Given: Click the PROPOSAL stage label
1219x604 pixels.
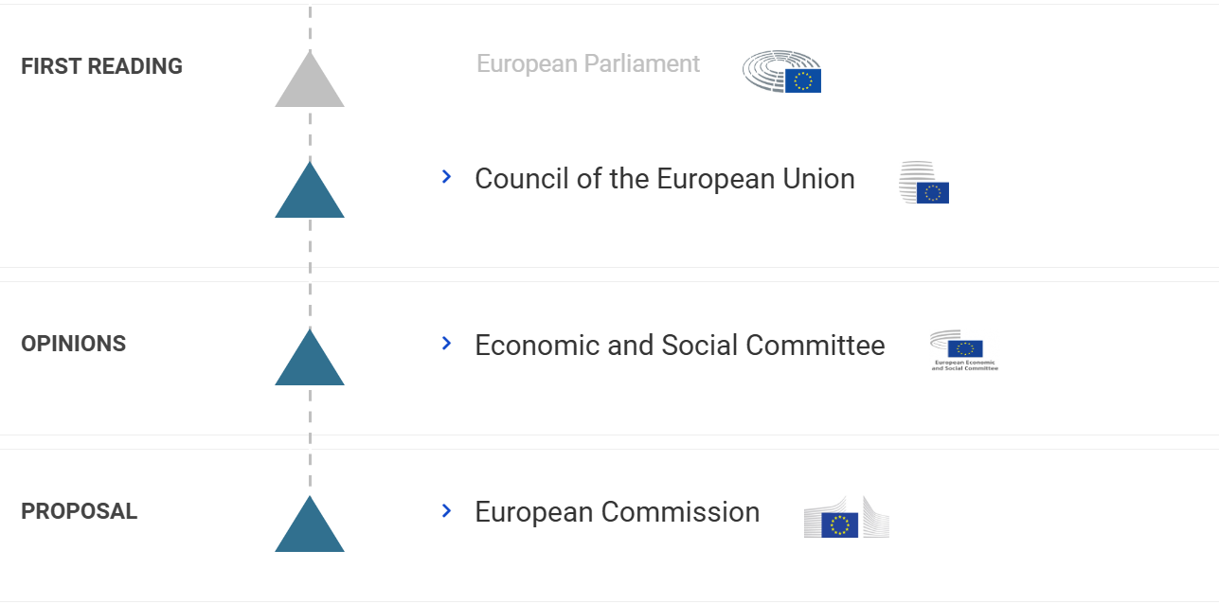Looking at the screenshot, I should [x=79, y=511].
